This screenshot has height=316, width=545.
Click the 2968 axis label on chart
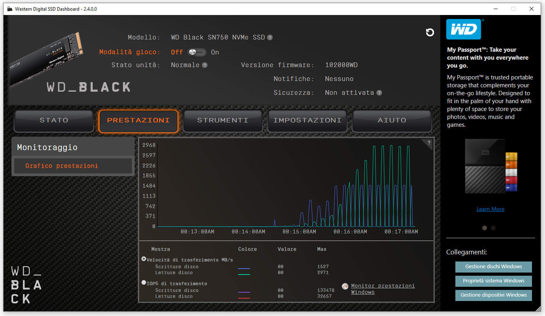149,145
